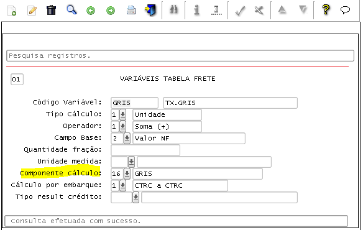Click the Componente cálculo label
The height and width of the screenshot is (230, 363).
(60, 173)
